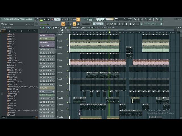The height and width of the screenshot is (136, 182).
Task: Toggle the overdub/blend recording icon
Action: pyautogui.click(x=75, y=20)
